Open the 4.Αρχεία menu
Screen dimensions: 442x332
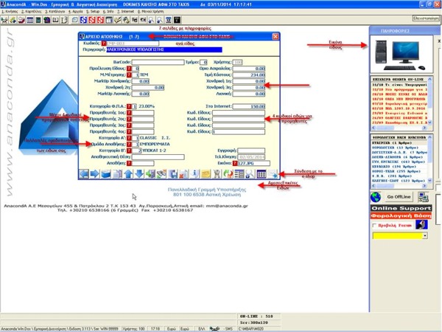tap(76, 12)
